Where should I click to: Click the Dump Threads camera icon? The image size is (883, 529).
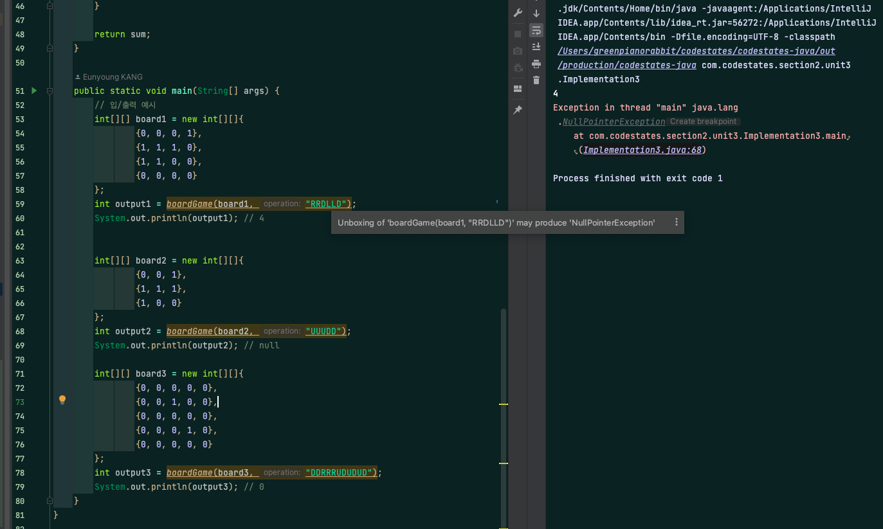(x=518, y=51)
